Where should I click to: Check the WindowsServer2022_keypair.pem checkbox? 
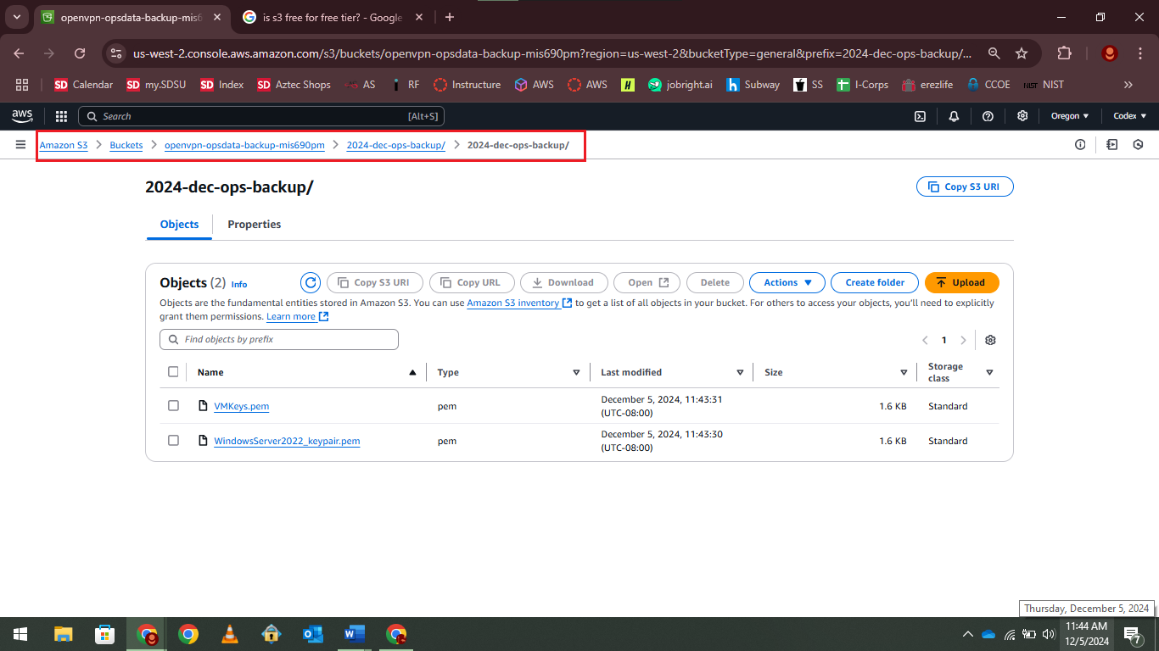click(173, 441)
